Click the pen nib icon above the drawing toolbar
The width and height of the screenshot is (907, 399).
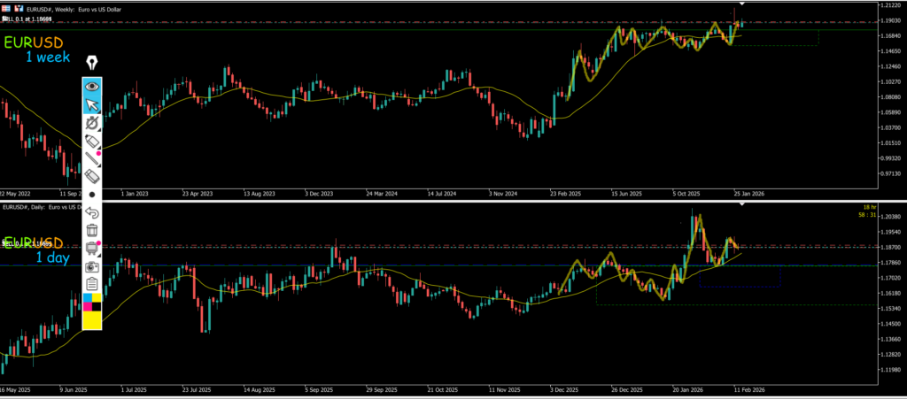[x=92, y=63]
